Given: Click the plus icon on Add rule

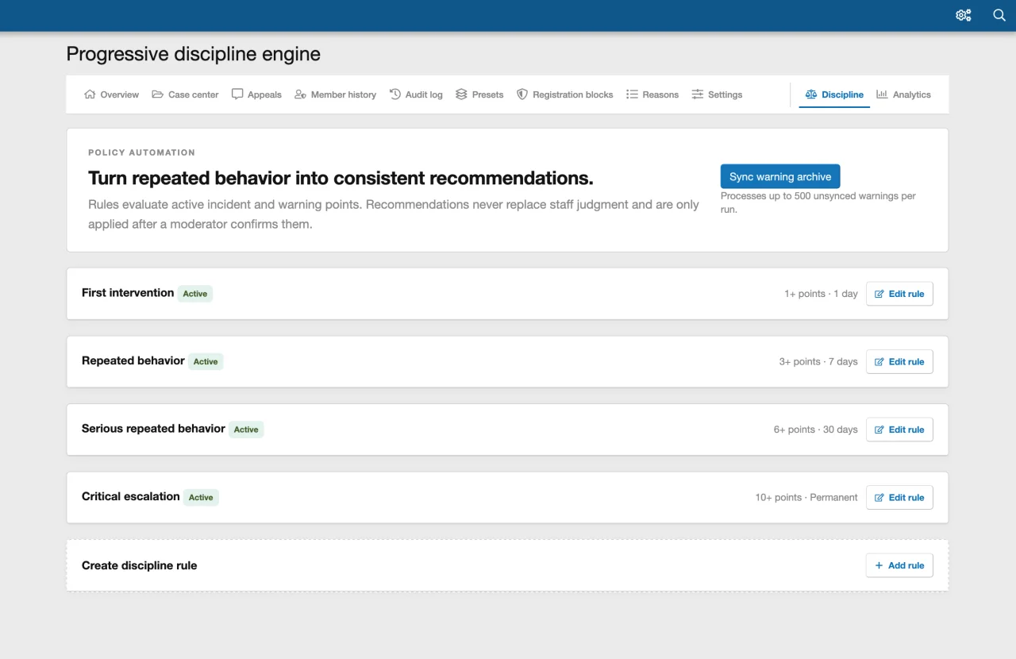Looking at the screenshot, I should tap(879, 565).
